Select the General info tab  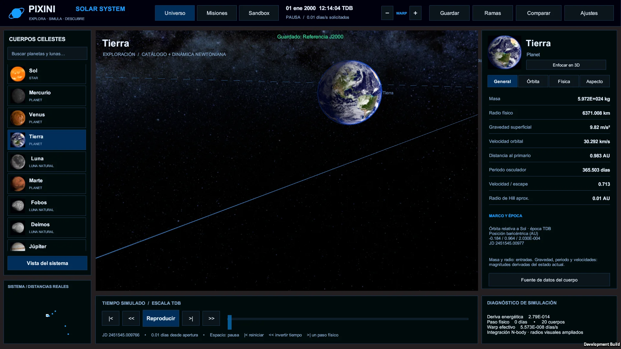click(x=502, y=81)
